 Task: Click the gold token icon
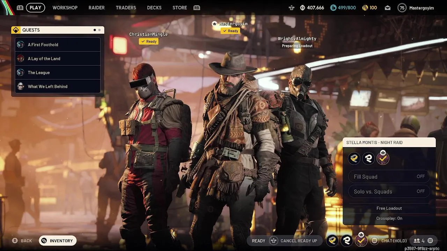[x=365, y=8]
